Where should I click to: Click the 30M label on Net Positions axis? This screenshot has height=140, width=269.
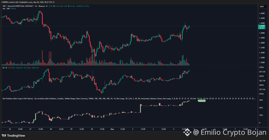click(x=261, y=100)
